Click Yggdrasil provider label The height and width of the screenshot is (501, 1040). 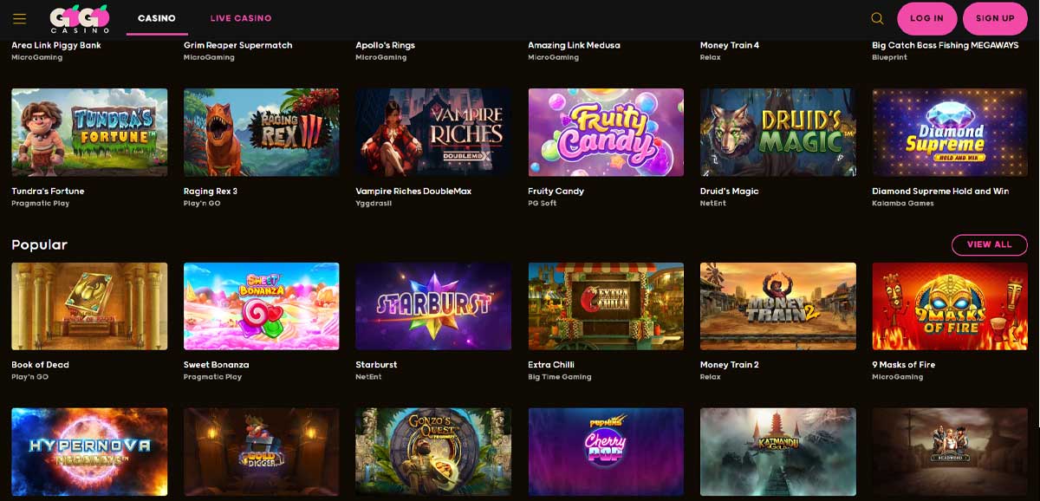[x=374, y=204]
